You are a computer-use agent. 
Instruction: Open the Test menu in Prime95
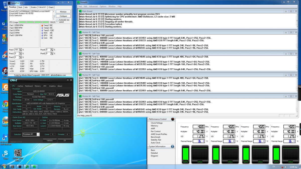[x=80, y=6]
